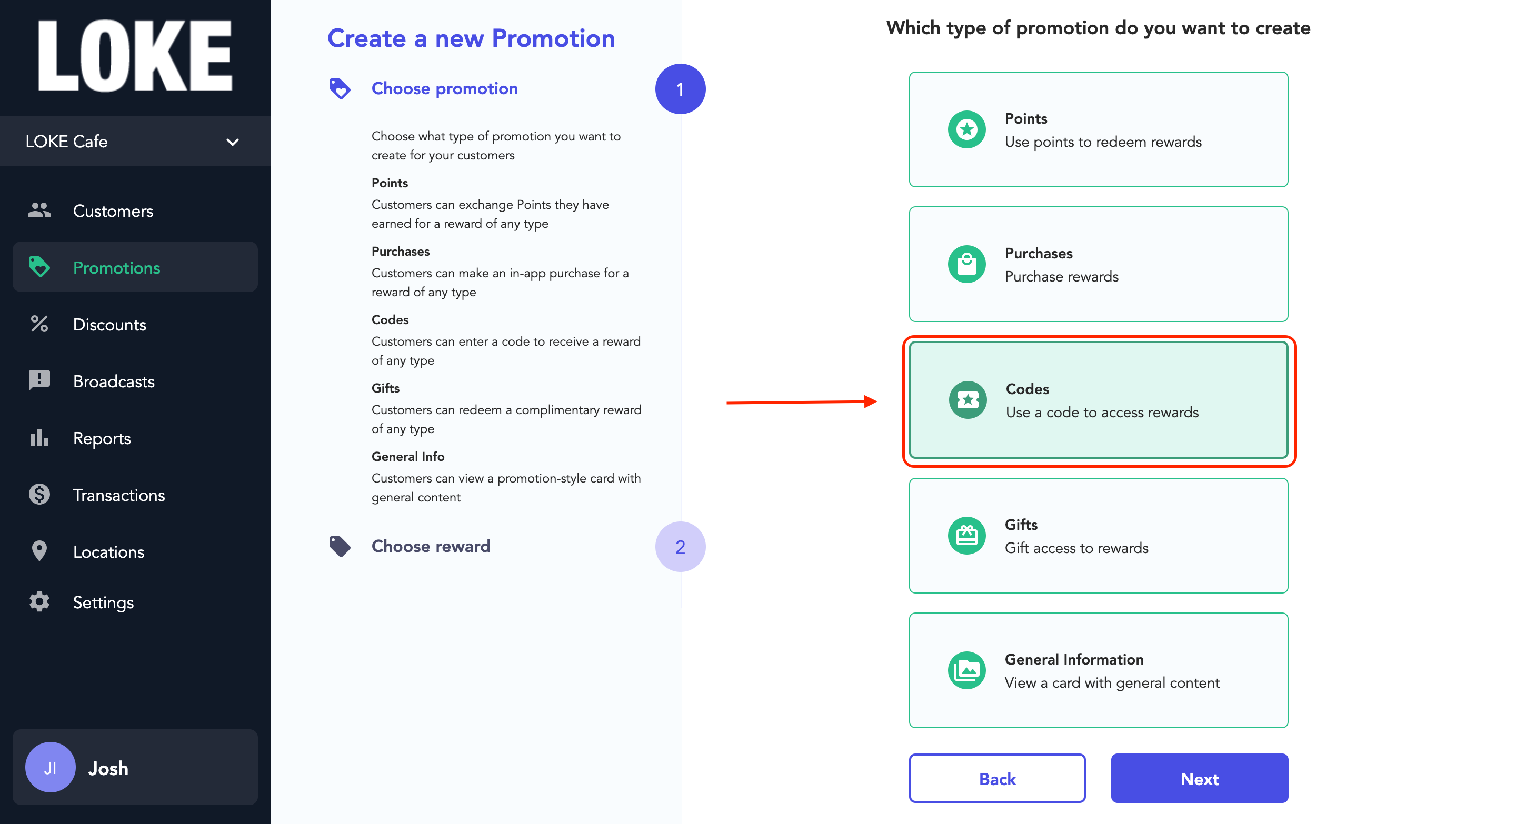Expand the Choose reward step

430,546
